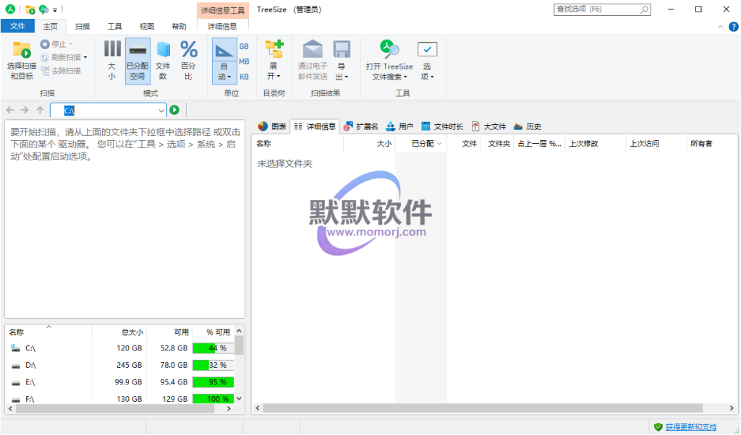The width and height of the screenshot is (741, 435).
Task: Click the green start scan button
Action: click(174, 110)
